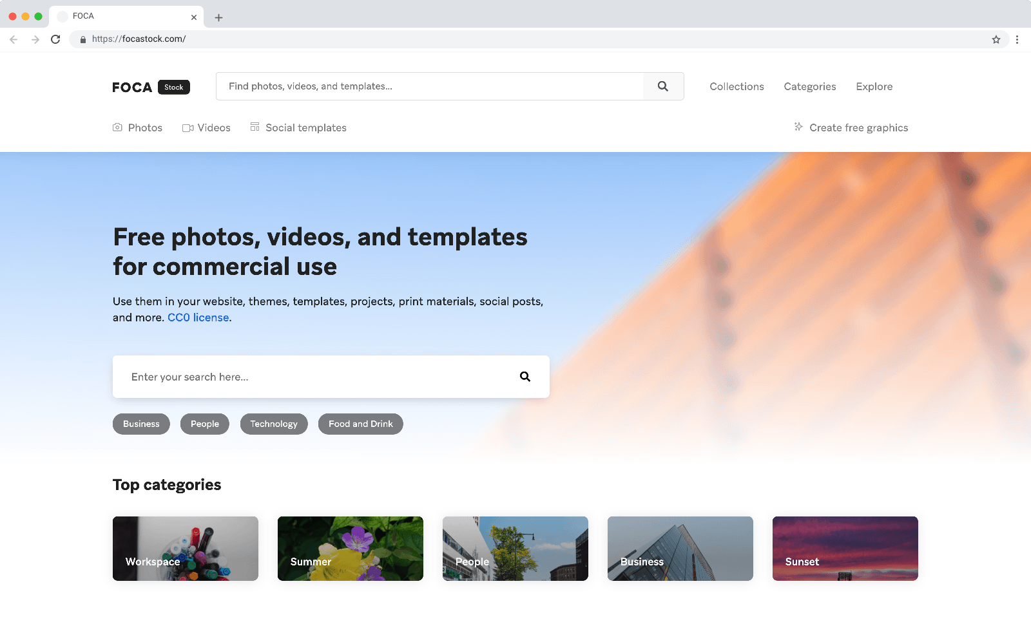Open the Sunset category thumbnail

(845, 549)
